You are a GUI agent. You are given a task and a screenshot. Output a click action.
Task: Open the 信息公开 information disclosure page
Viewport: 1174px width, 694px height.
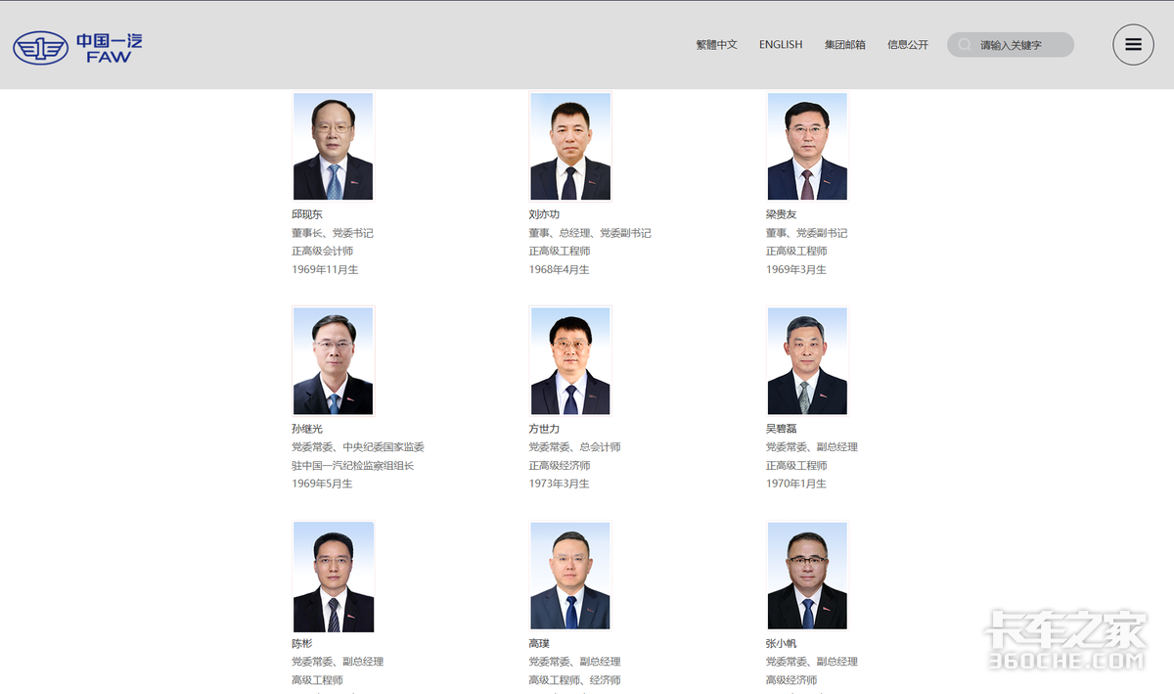click(x=908, y=44)
